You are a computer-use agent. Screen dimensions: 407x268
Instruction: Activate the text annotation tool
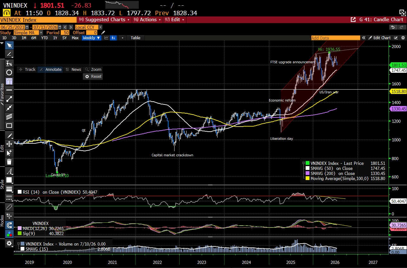point(9,81)
